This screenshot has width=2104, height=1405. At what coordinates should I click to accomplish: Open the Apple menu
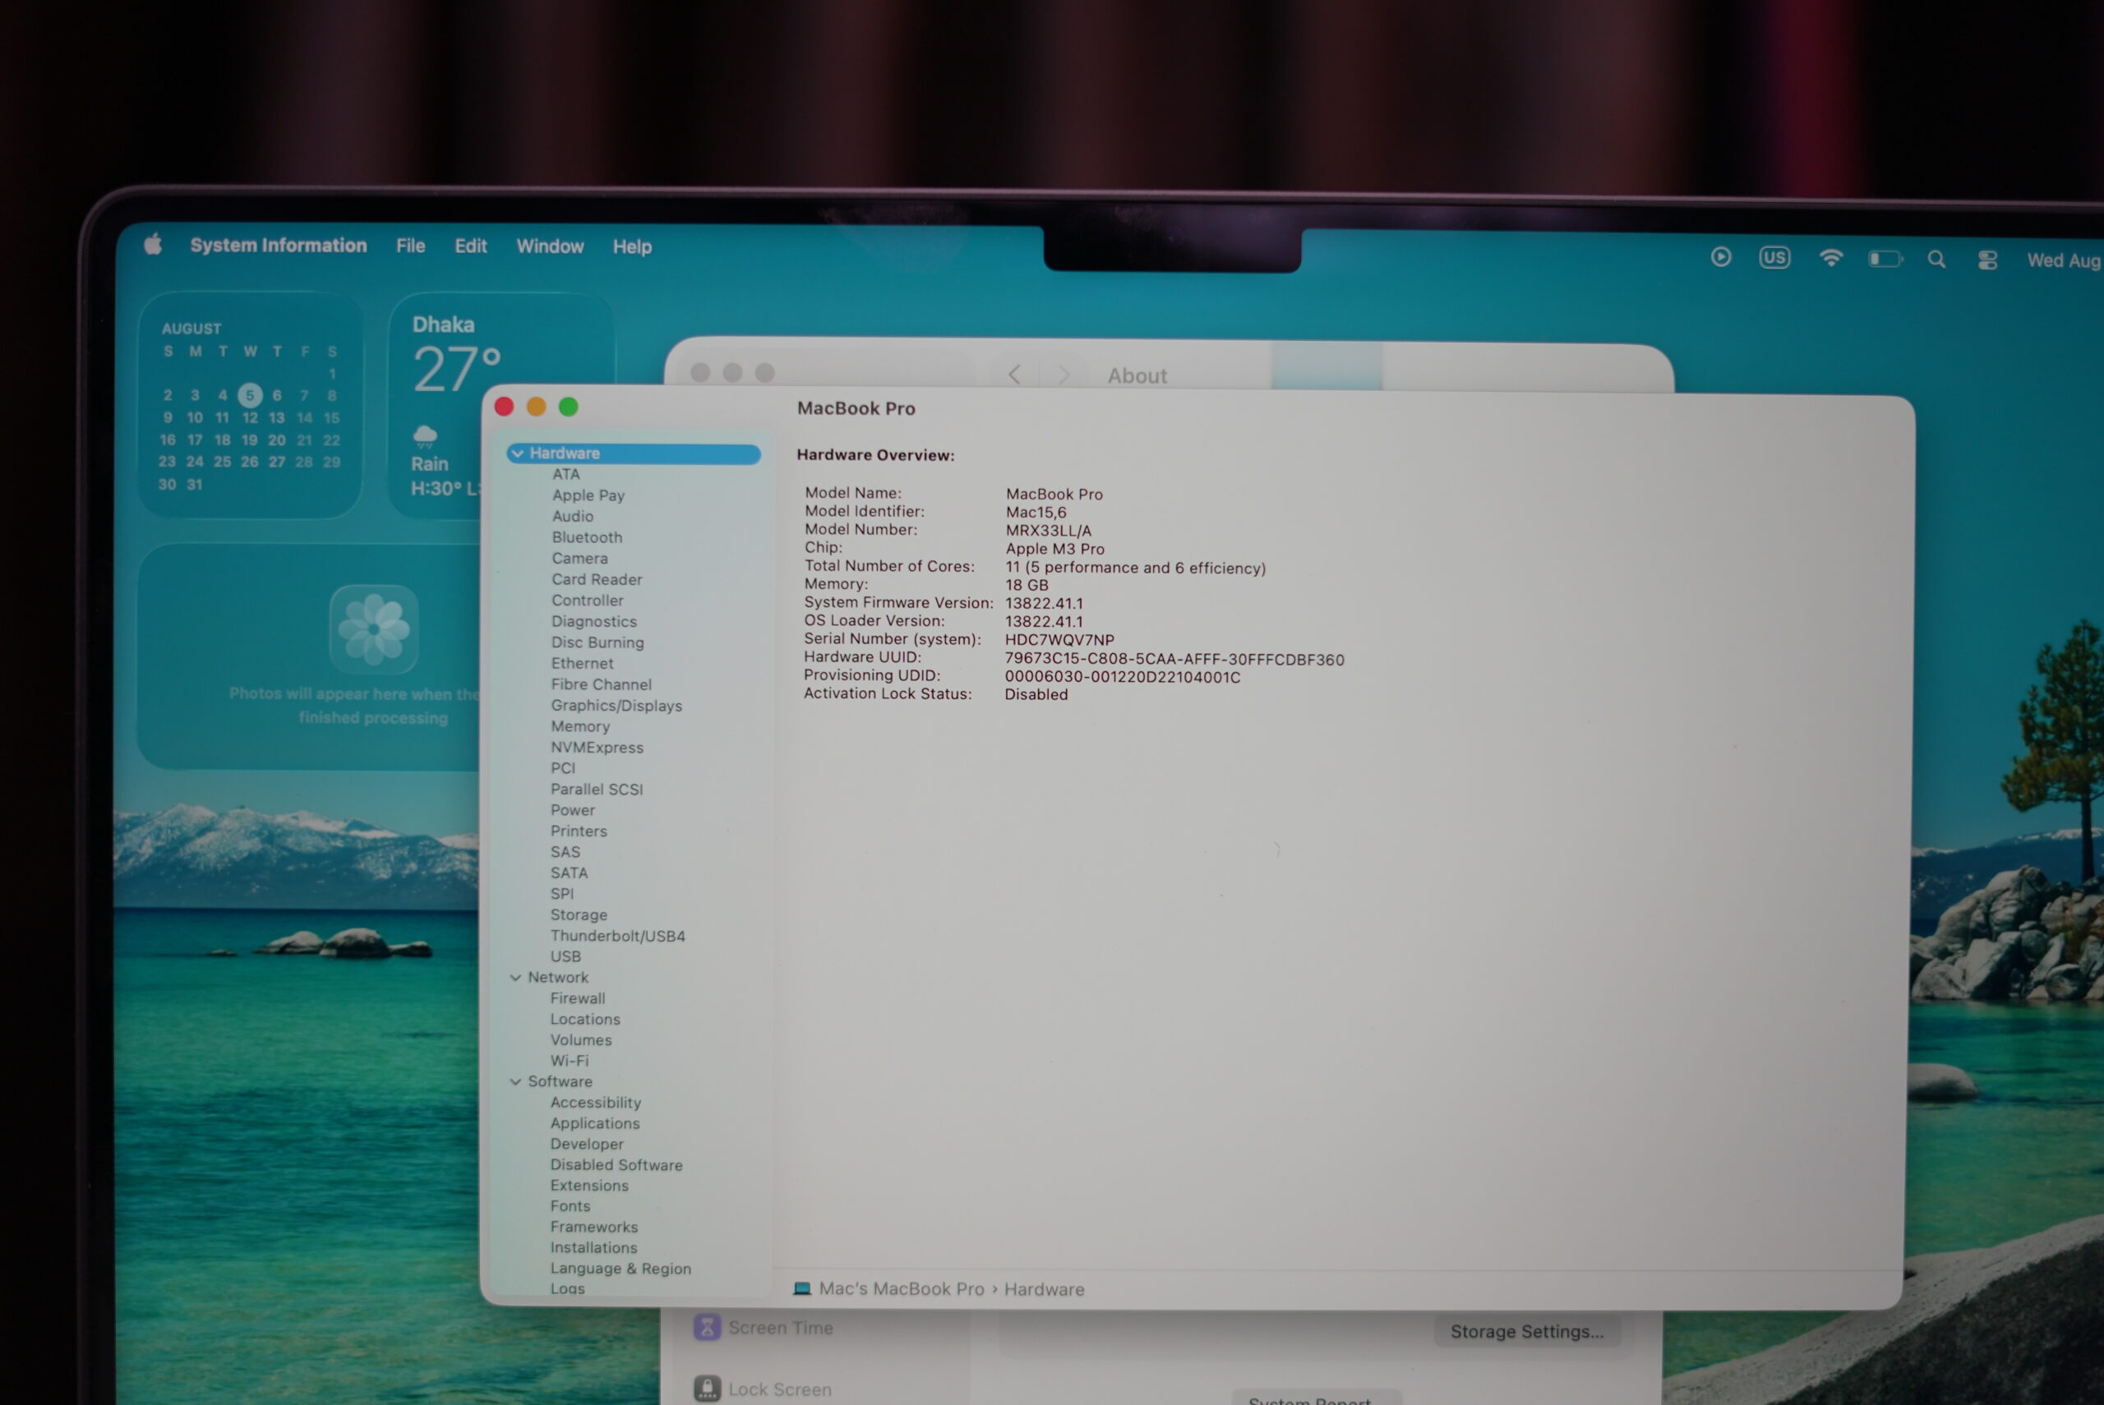152,245
